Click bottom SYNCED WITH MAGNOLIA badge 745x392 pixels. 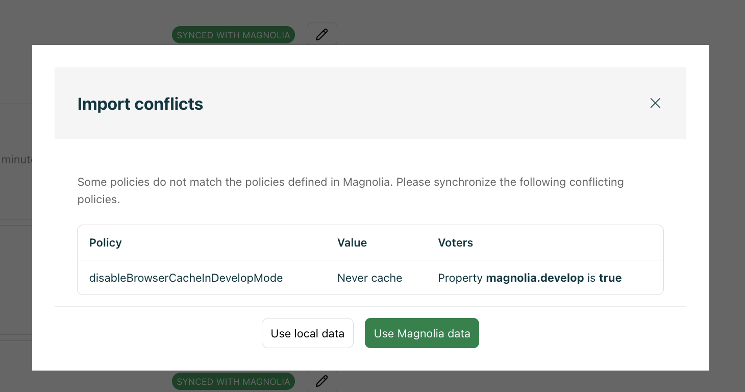pyautogui.click(x=233, y=381)
